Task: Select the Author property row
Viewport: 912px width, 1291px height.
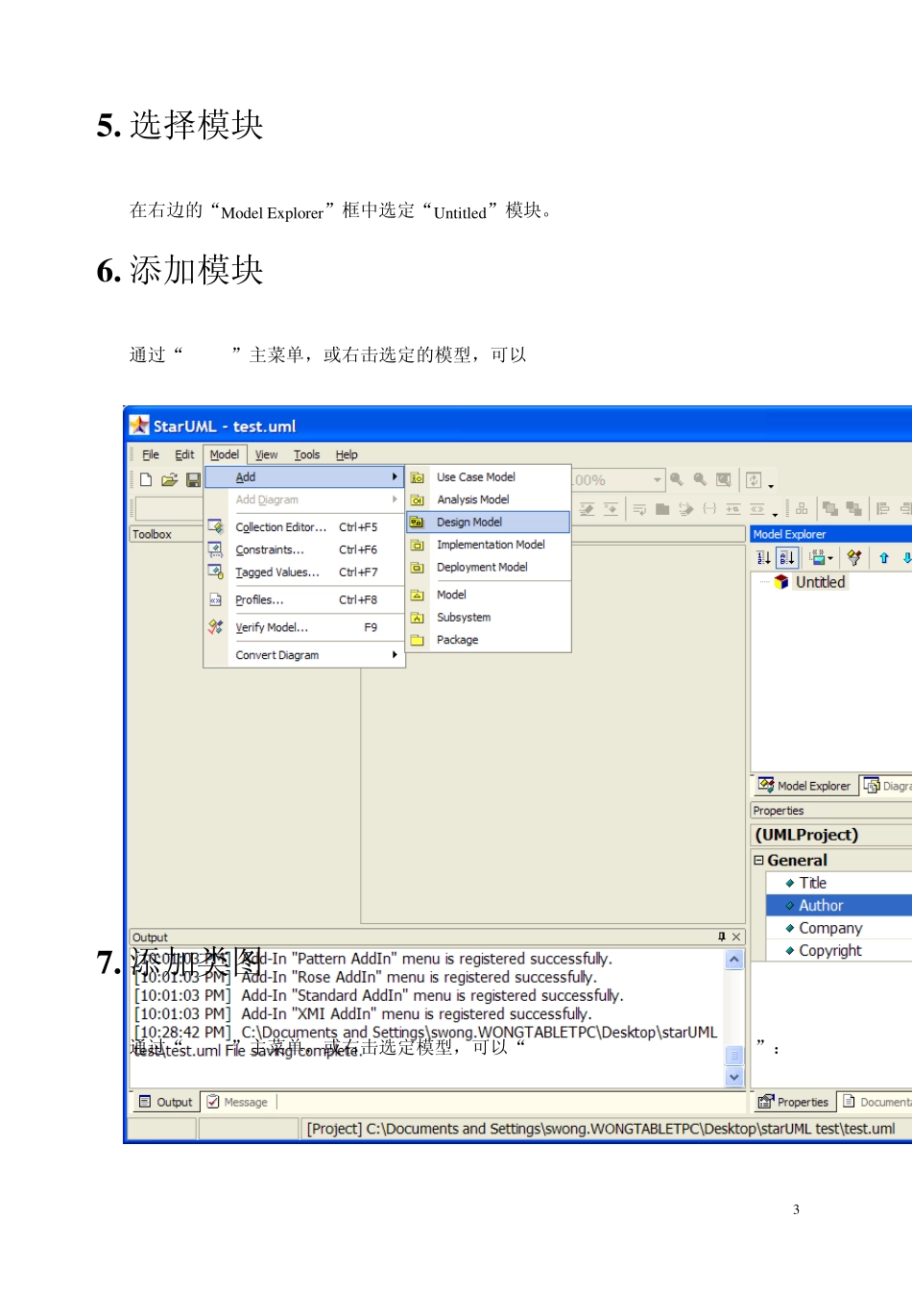Action: coord(839,906)
